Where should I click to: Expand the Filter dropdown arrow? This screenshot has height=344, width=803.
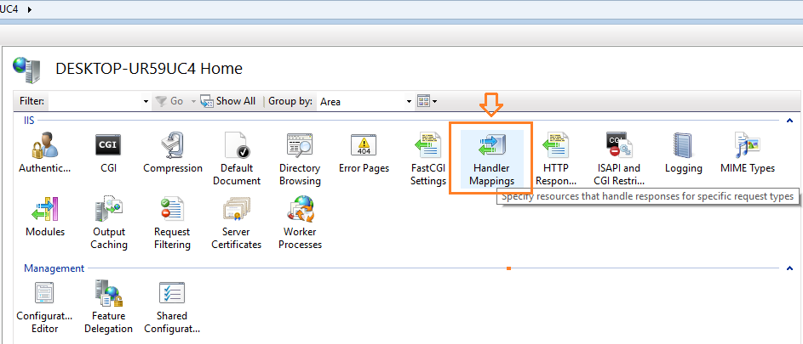click(x=146, y=101)
